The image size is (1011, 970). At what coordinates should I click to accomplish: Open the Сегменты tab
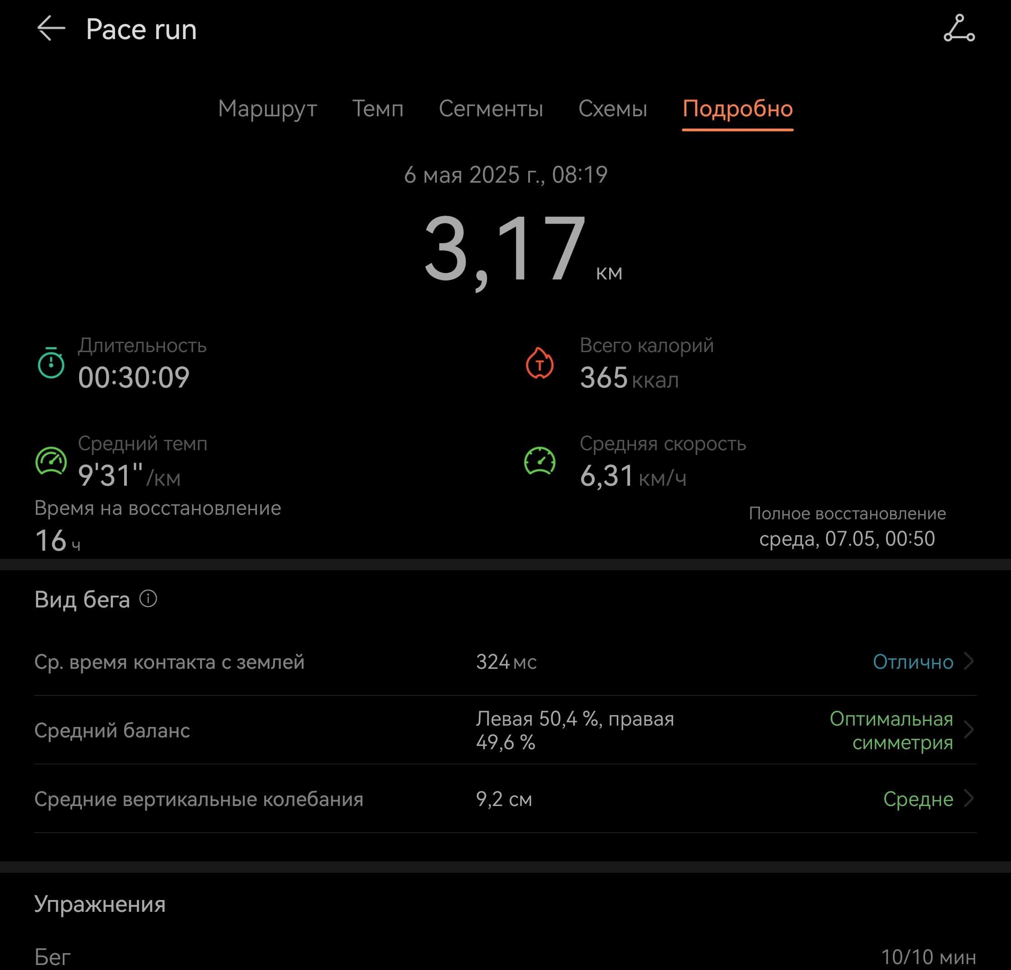[x=490, y=109]
